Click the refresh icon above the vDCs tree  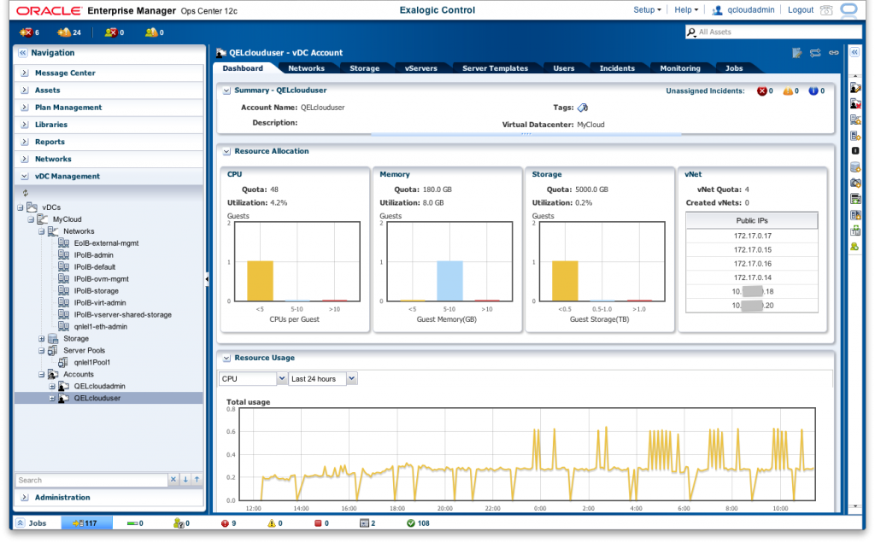click(25, 193)
